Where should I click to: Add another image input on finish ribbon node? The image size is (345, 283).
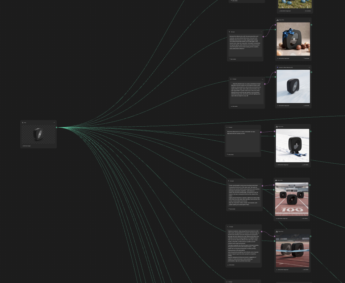[283, 270]
